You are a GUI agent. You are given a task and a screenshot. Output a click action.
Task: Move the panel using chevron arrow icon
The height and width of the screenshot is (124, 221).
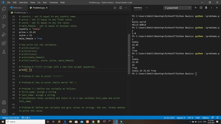pos(211,8)
